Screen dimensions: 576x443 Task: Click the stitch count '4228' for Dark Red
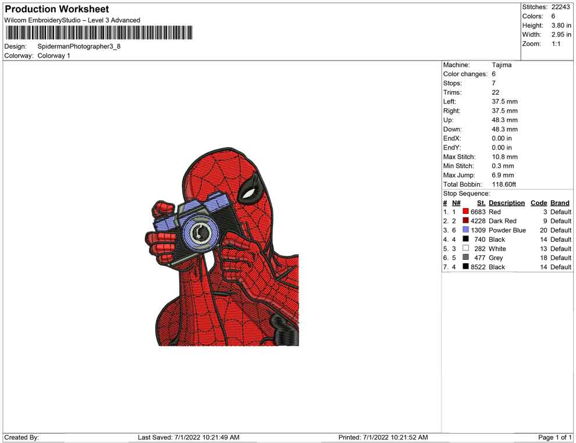(x=478, y=221)
